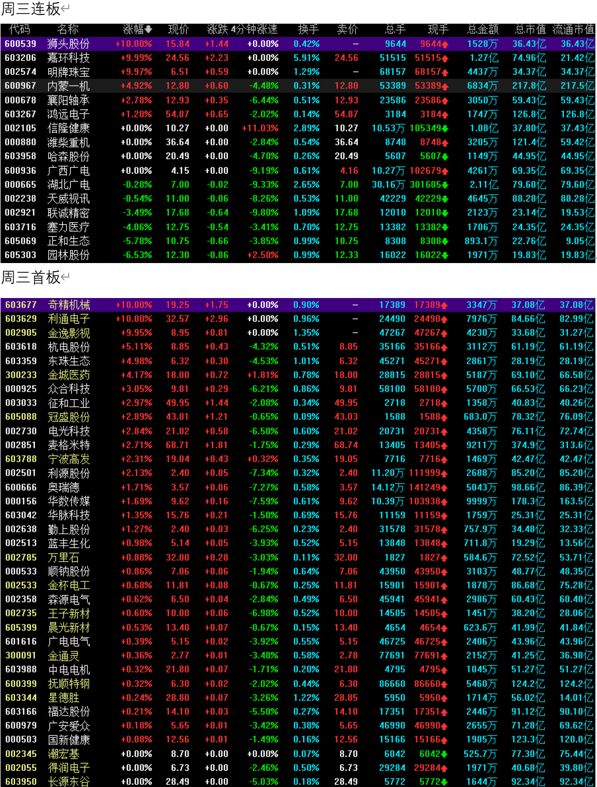Select stock 华数传媒

[x=69, y=501]
